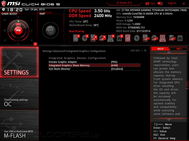Select the IGD Multi-Monitor row
Image resolution: width=189 pixels, height=141 pixels.
point(94,69)
